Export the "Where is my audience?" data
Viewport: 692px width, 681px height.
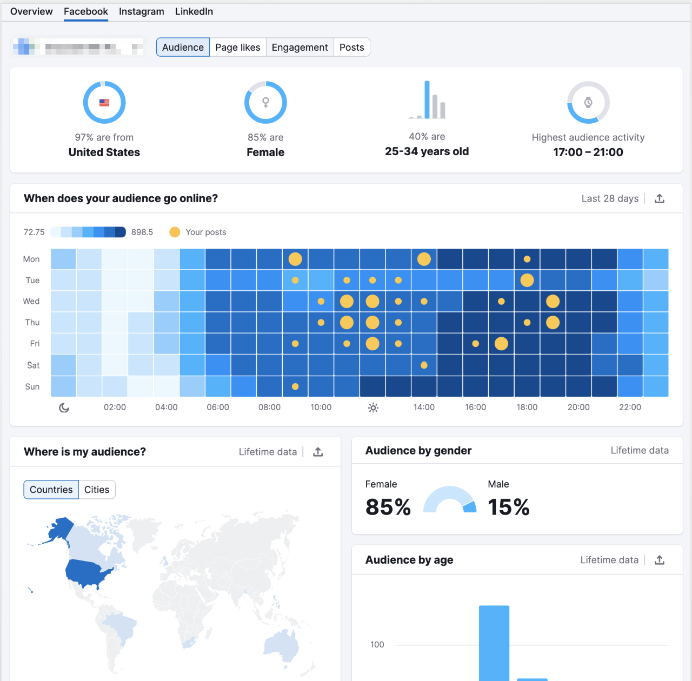(x=318, y=452)
